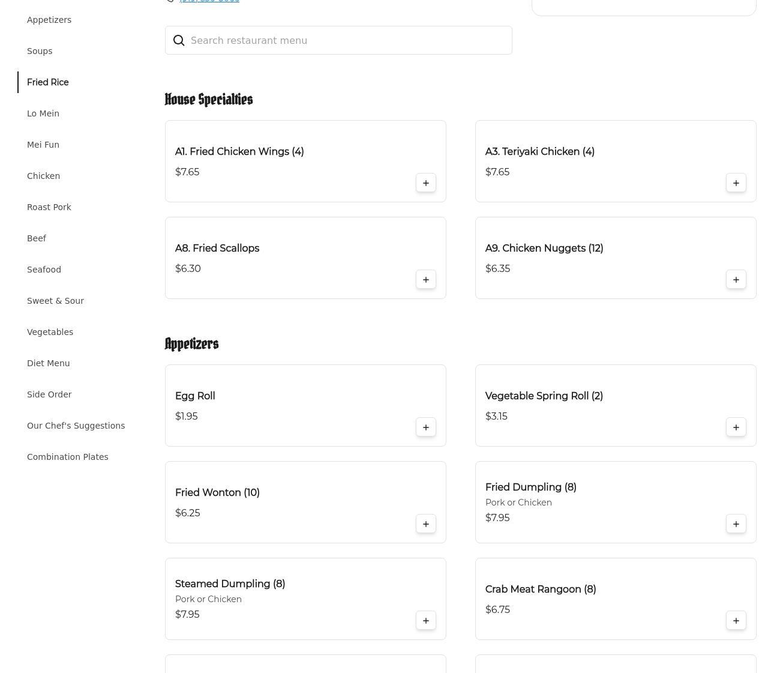
Task: Click the House Specialties heading
Action: 209,100
